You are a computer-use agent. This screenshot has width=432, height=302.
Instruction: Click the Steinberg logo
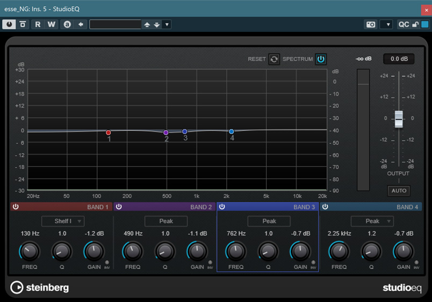point(40,287)
